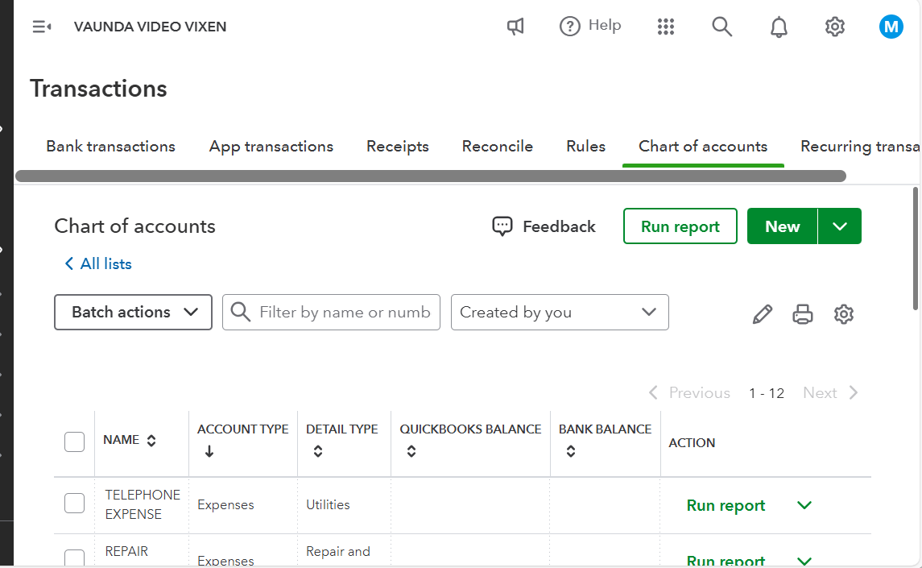Click the TELEPHONE EXPENSE account name
The height and width of the screenshot is (568, 922).
[x=143, y=504]
